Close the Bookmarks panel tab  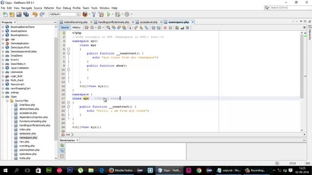pyautogui.click(x=77, y=140)
